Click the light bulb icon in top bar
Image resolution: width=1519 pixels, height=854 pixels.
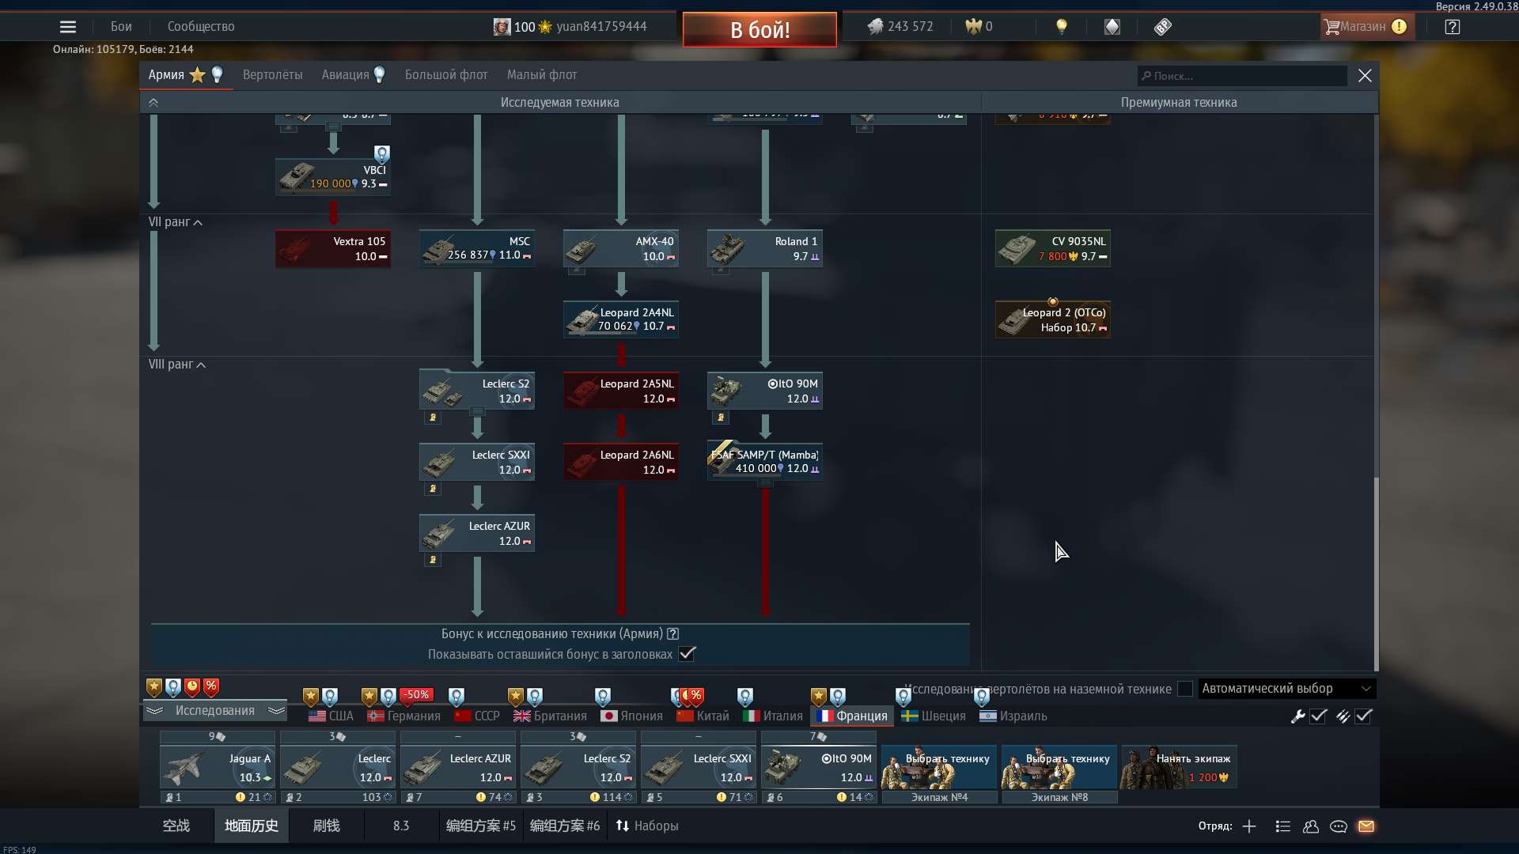click(1062, 27)
